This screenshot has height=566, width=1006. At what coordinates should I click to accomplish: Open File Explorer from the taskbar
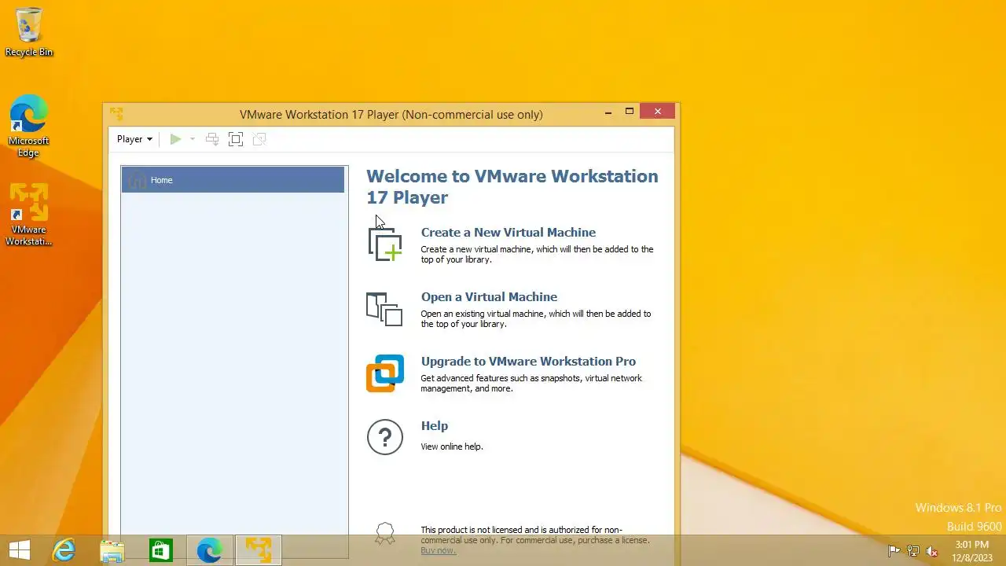(x=112, y=550)
